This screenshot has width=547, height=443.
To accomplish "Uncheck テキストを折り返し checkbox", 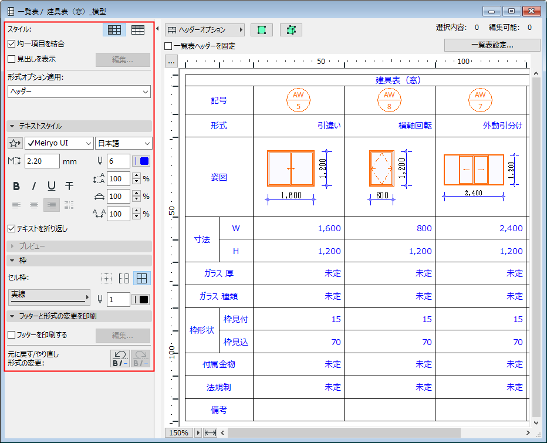I will pos(12,228).
